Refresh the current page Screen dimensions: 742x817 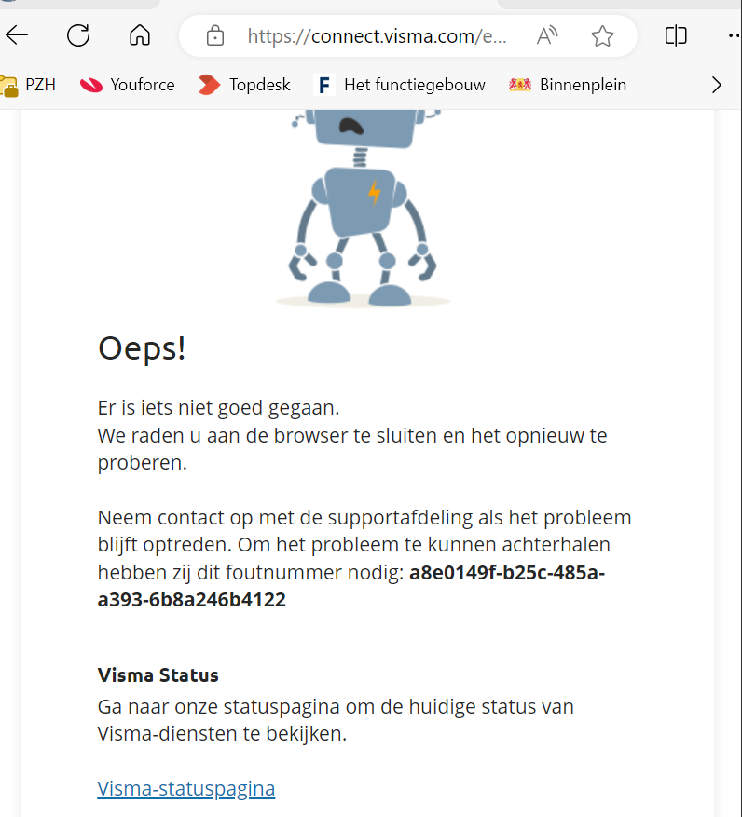tap(78, 36)
